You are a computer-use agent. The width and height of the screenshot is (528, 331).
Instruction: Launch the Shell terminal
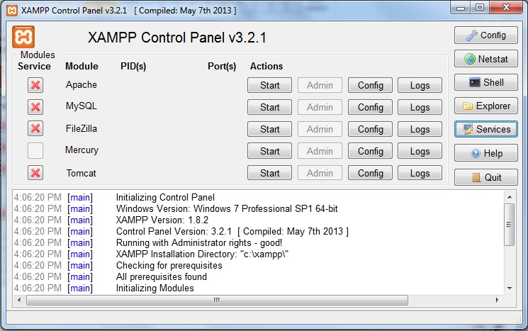(486, 82)
